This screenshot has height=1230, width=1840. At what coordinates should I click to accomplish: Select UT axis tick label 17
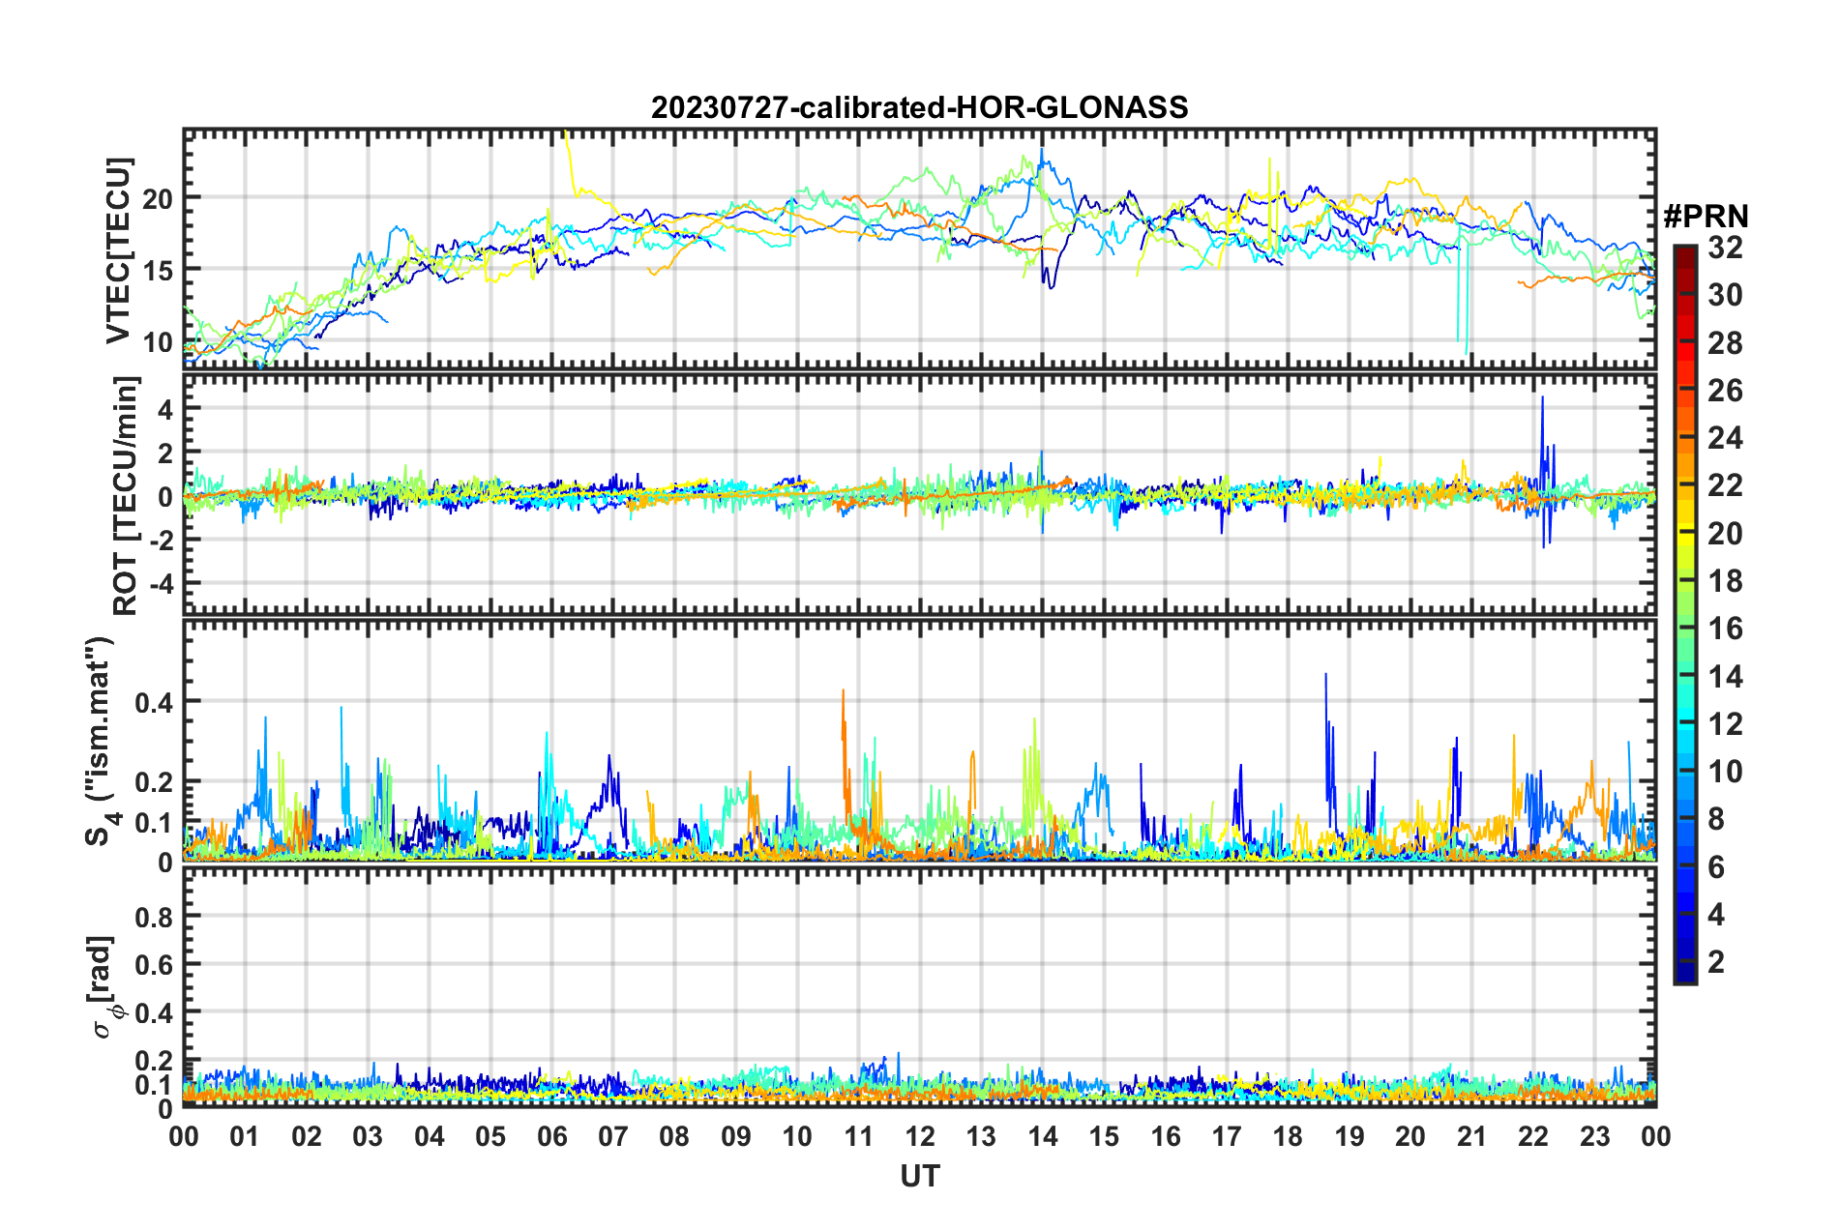click(1227, 1137)
